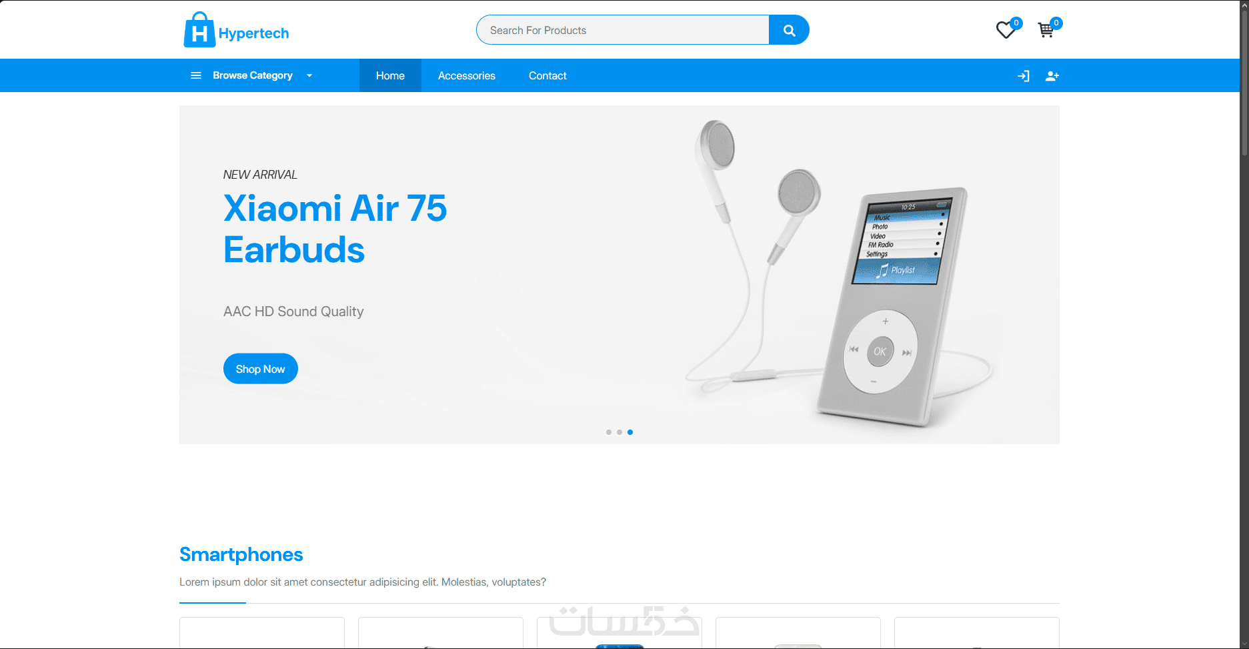Click the Hypertech shopping bag logo
The height and width of the screenshot is (649, 1249).
(199, 30)
